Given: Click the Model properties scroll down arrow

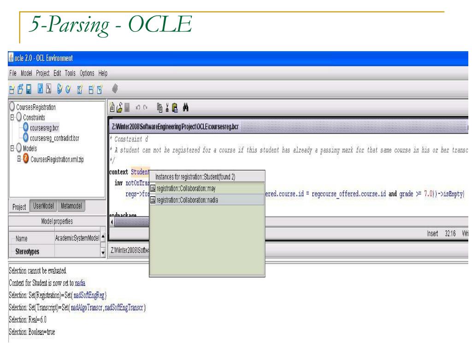Looking at the screenshot, I should 103,253.
